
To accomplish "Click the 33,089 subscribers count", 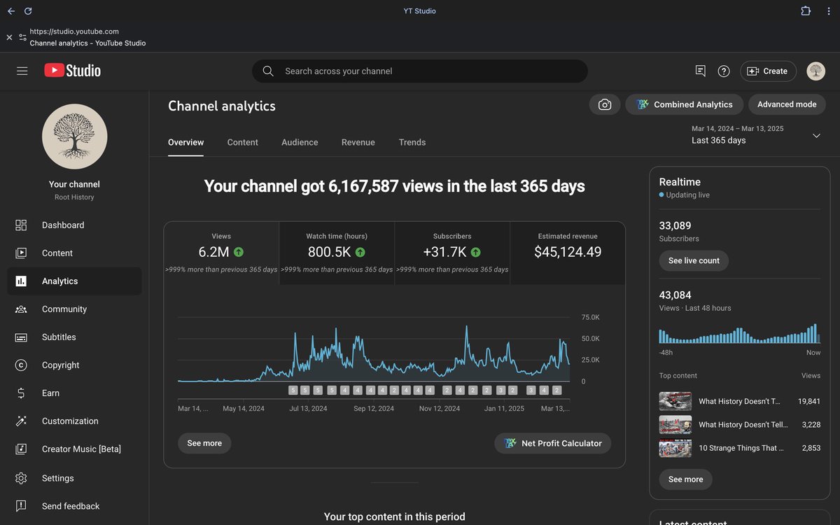I will point(675,225).
